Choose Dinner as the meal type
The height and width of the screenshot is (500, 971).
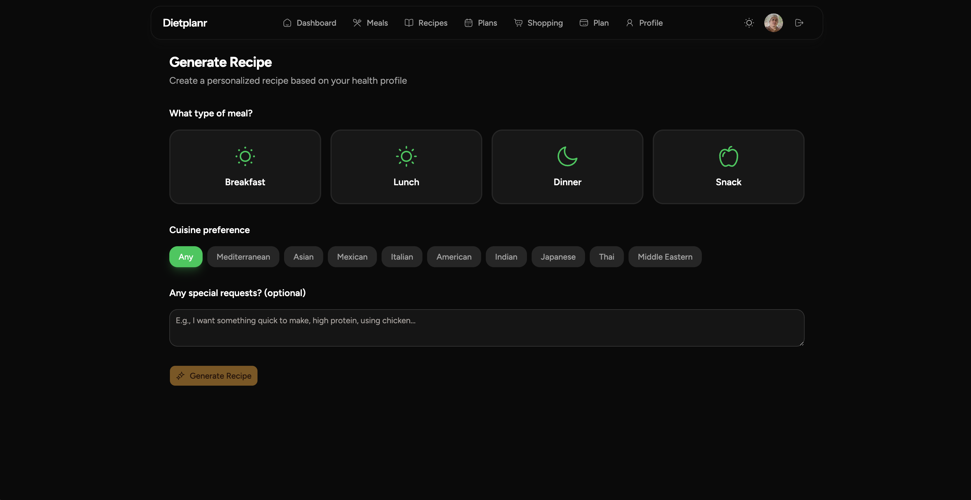[567, 167]
